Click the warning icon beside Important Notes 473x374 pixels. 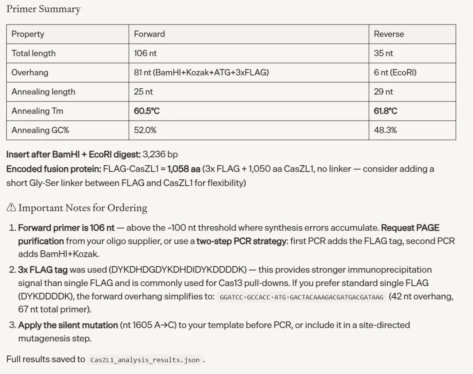[x=11, y=208]
